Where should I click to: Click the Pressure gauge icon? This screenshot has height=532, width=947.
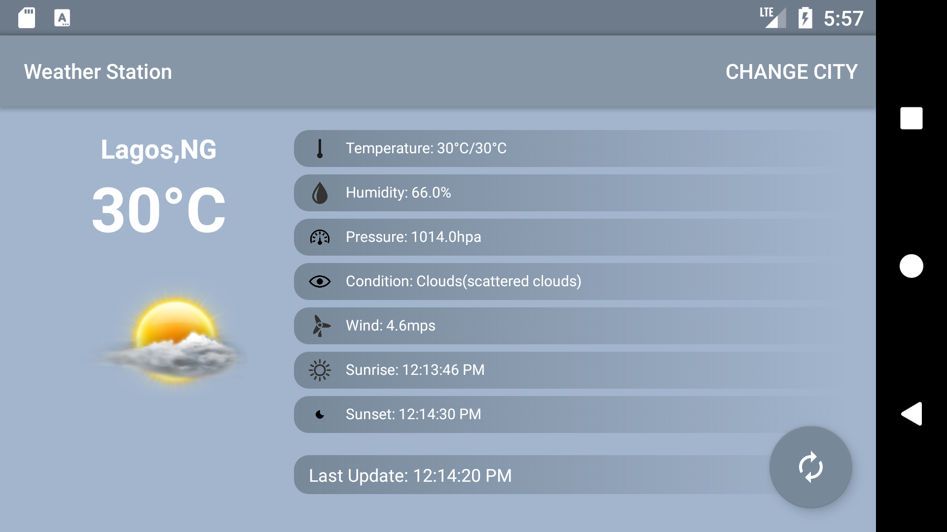coord(320,237)
